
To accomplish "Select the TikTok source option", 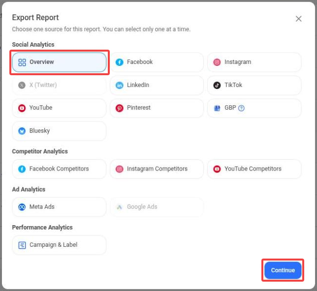I will tap(254, 85).
